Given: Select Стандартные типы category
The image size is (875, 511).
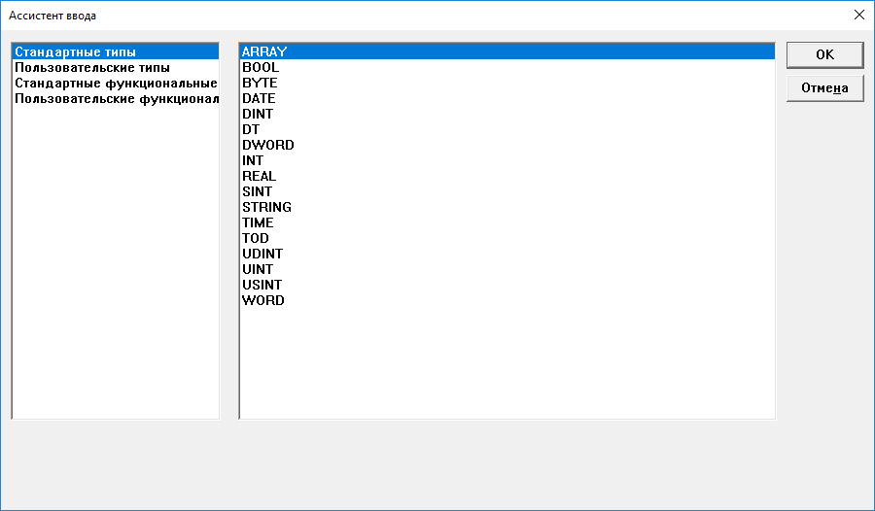Looking at the screenshot, I should [76, 51].
